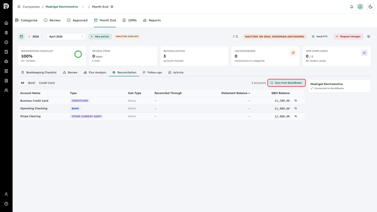Click Waiting on Saul Goodman status badge

tap(274, 36)
